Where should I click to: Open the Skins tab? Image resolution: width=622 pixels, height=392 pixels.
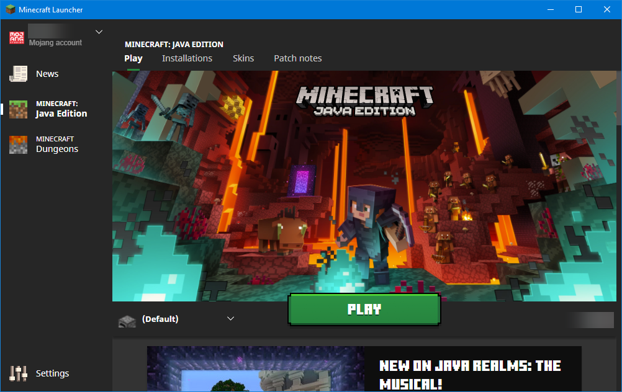click(243, 58)
